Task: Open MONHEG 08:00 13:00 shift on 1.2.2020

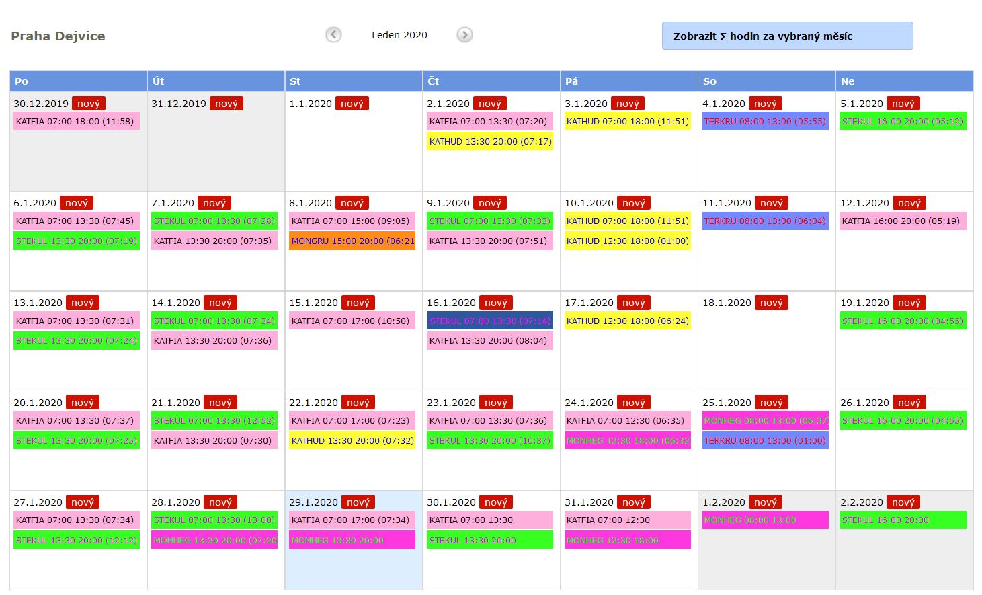Action: [765, 520]
